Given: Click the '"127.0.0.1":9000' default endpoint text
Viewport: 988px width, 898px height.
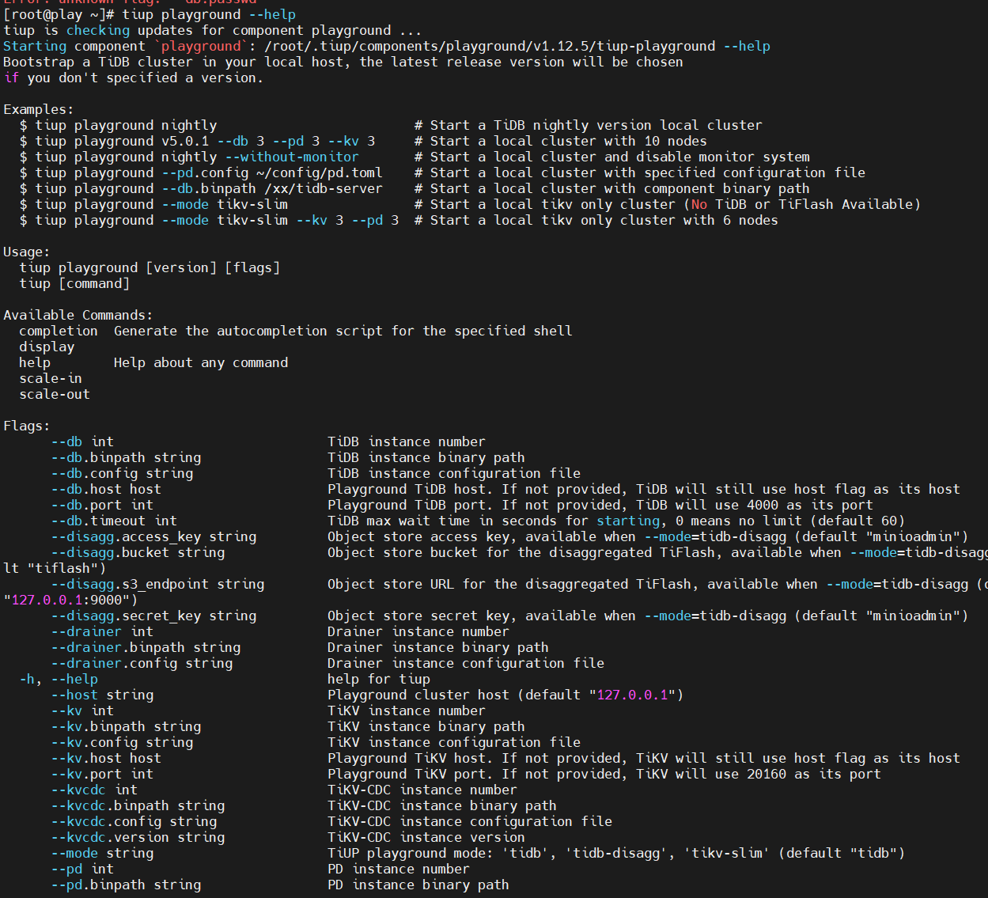Looking at the screenshot, I should [x=66, y=600].
